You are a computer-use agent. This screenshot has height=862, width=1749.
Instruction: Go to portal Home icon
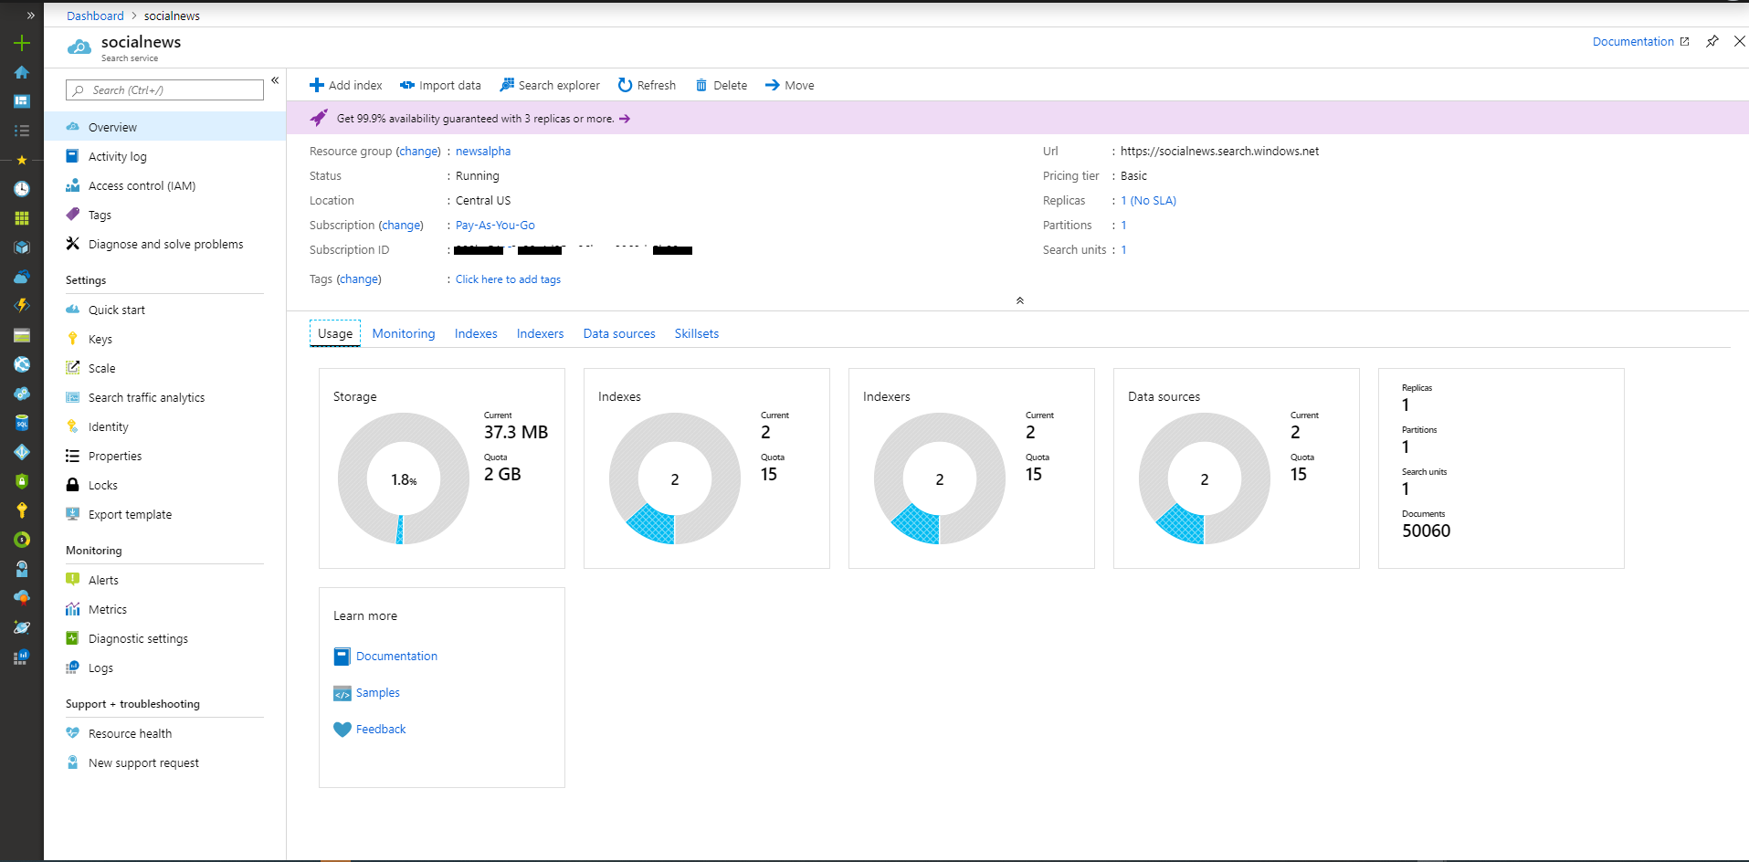pos(22,72)
